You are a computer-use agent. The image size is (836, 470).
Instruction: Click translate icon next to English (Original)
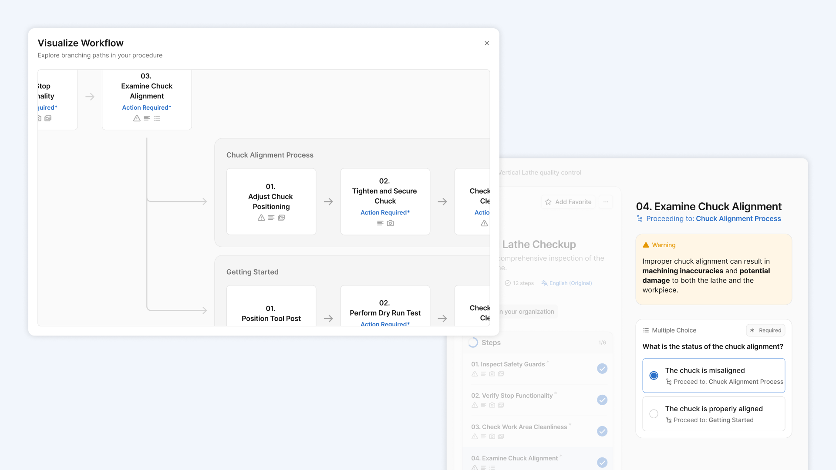(x=544, y=283)
